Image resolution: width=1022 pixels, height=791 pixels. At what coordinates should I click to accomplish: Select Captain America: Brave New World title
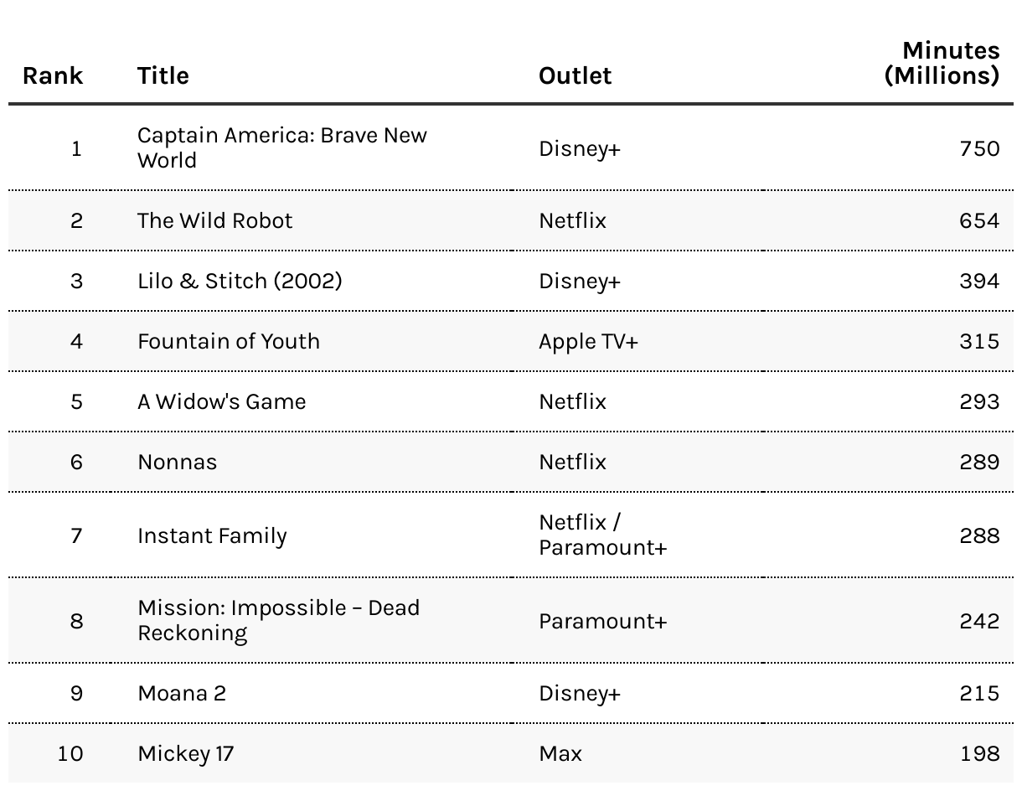tap(282, 148)
